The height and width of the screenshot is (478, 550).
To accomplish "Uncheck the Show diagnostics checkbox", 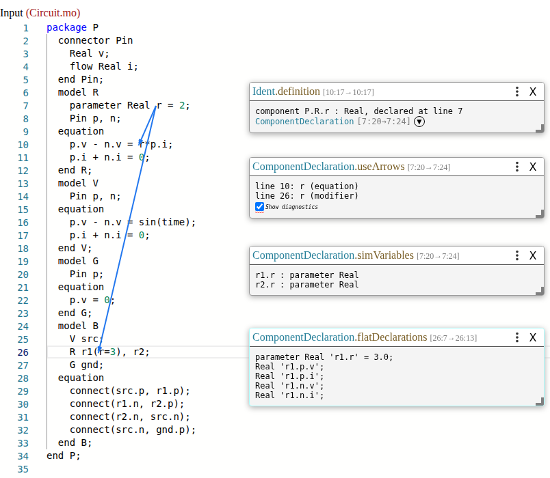I will [x=259, y=207].
